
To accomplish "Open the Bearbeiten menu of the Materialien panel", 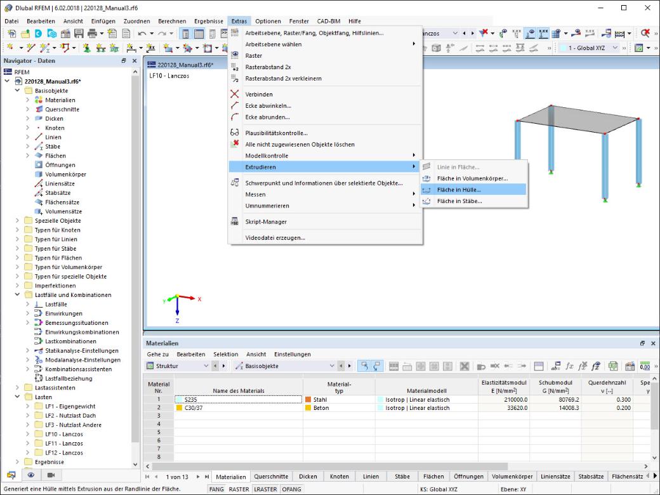I will pyautogui.click(x=190, y=354).
